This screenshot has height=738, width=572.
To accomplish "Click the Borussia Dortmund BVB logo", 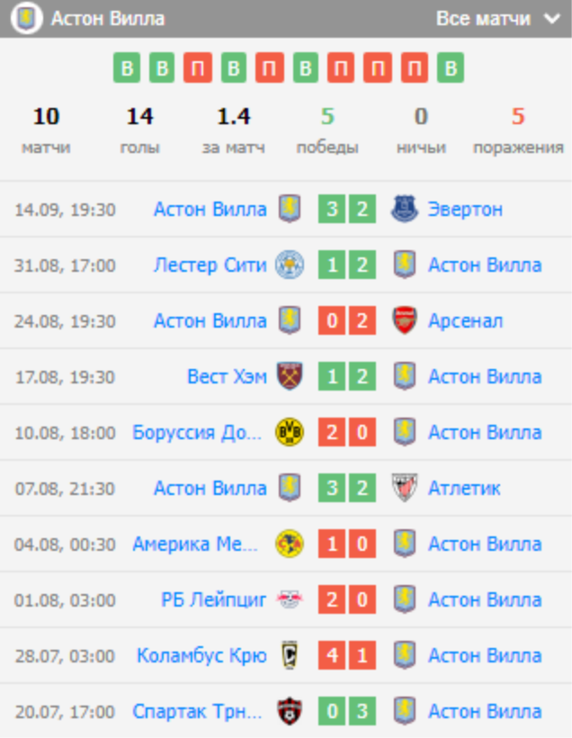I will click(290, 433).
